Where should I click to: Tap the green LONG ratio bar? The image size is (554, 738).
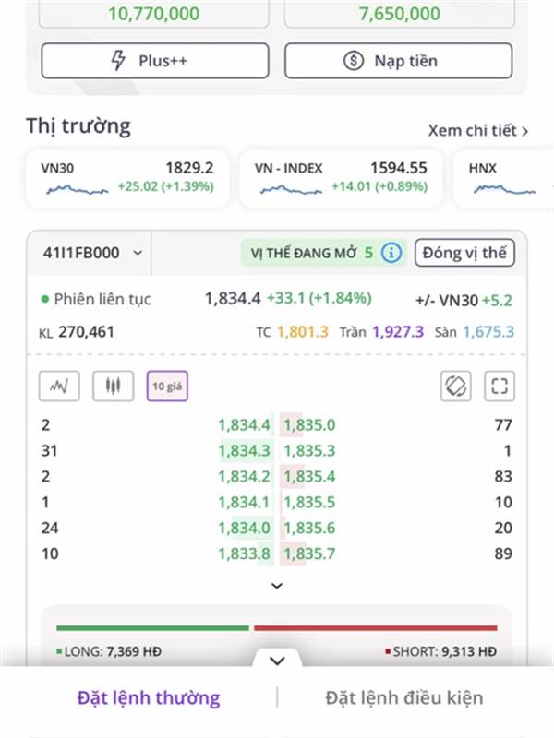coord(152,628)
